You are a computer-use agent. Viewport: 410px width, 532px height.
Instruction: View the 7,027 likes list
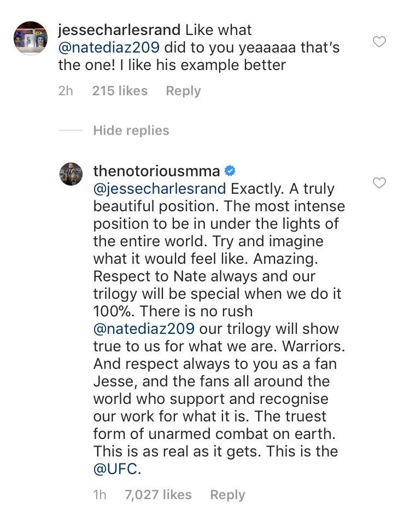[x=158, y=495]
